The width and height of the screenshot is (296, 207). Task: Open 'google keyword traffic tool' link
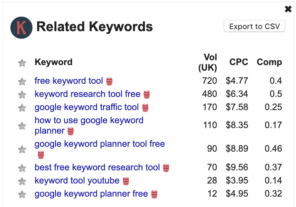(87, 107)
